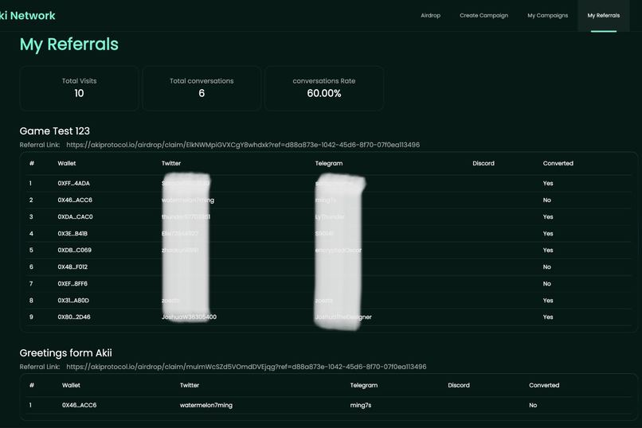Viewport: 642px width, 428px height.
Task: Click Converted value for wallet 0XFF...4ADA
Action: click(x=548, y=183)
